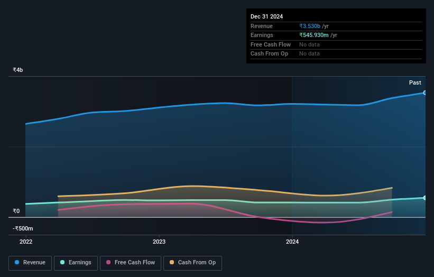This screenshot has height=277, width=434.
Task: Click the Revenue endpoint marker on the chart
Action: 425,93
